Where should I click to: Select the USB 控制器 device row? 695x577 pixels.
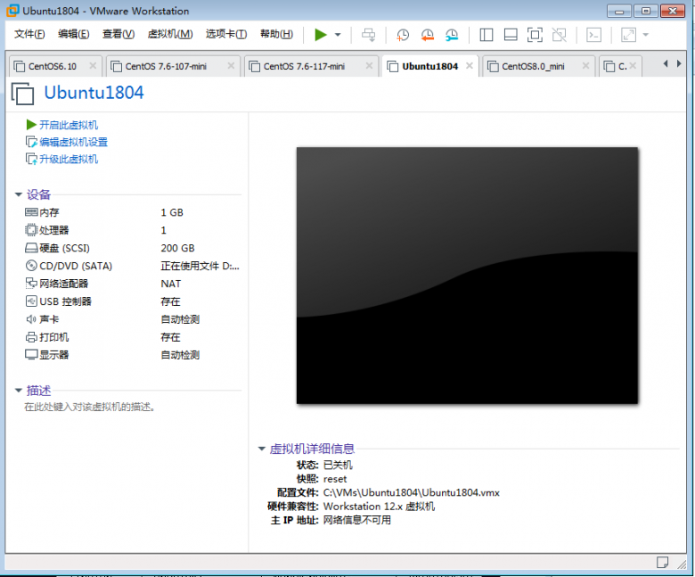(132, 301)
